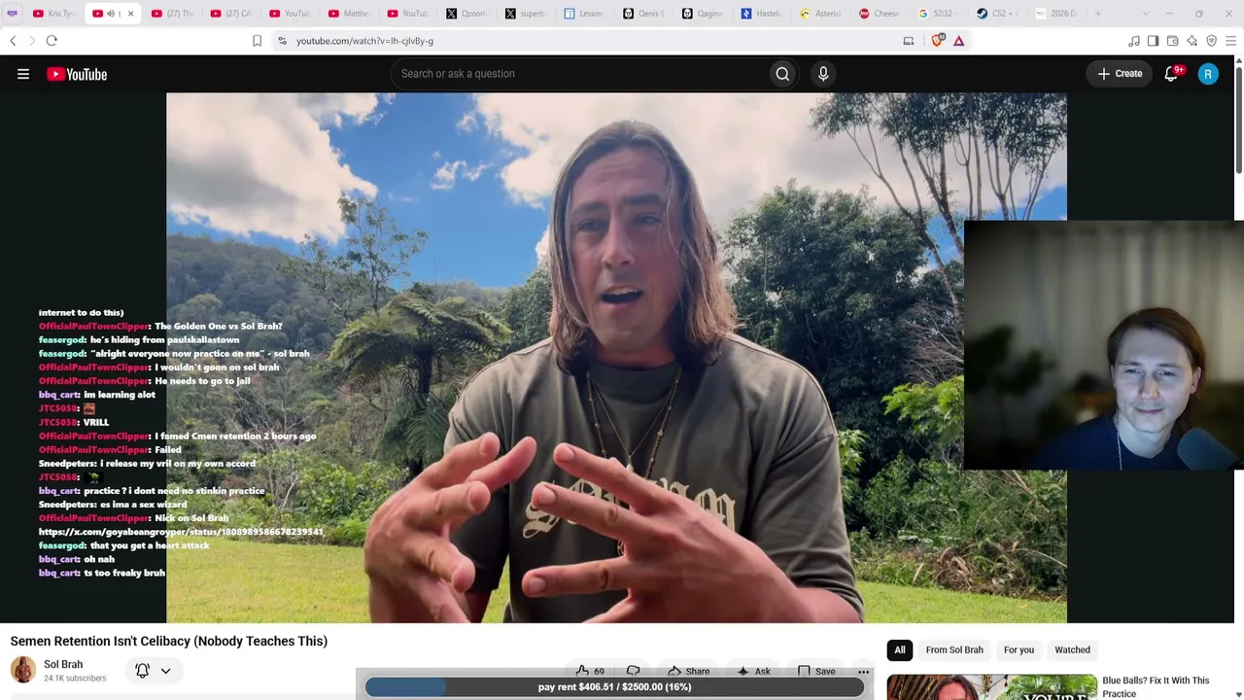The image size is (1244, 700).
Task: Open YouTube notifications bell
Action: (x=1172, y=74)
